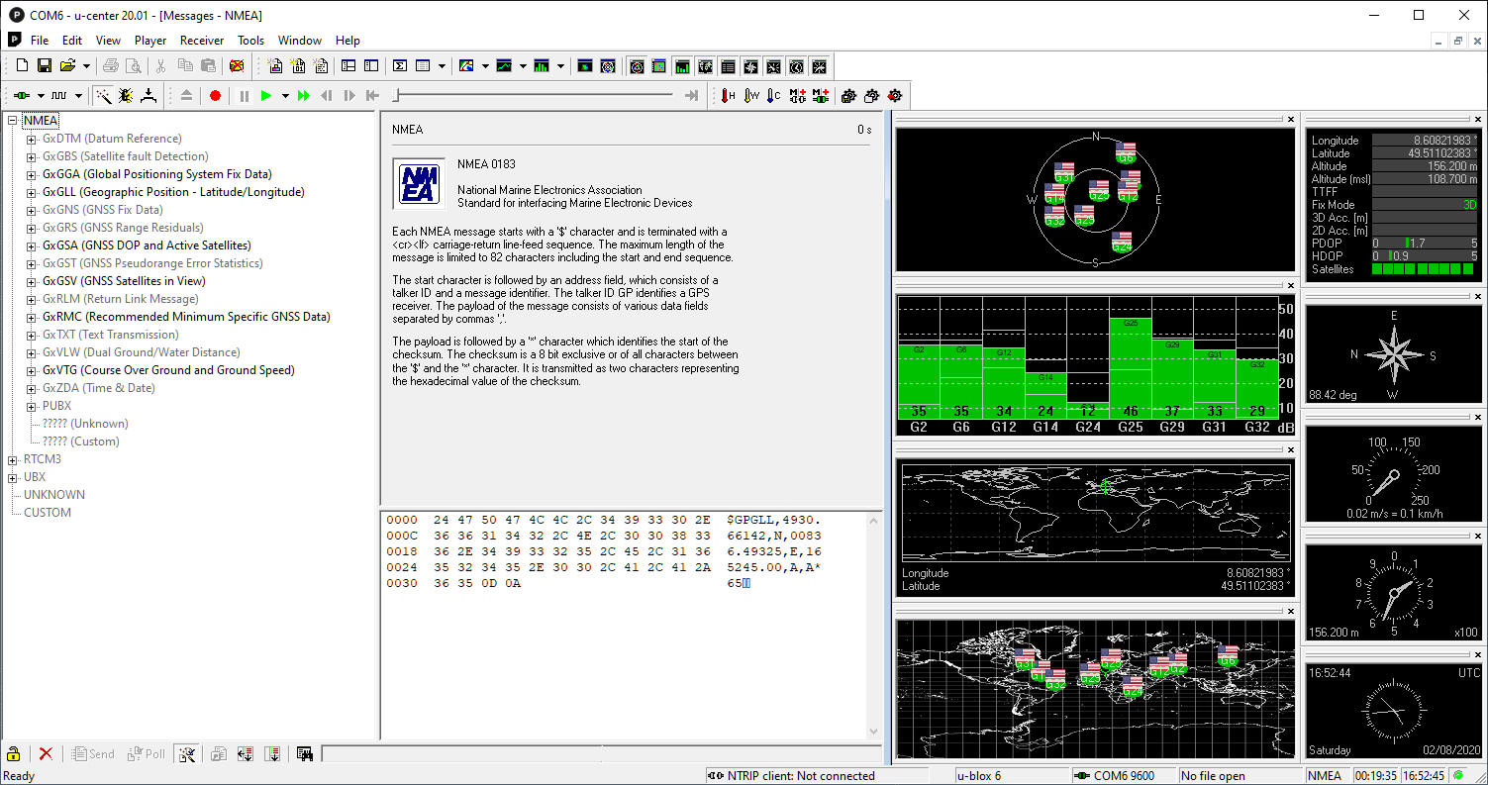Click the Save icon in toolbar
Image resolution: width=1488 pixels, height=785 pixels.
tap(45, 66)
